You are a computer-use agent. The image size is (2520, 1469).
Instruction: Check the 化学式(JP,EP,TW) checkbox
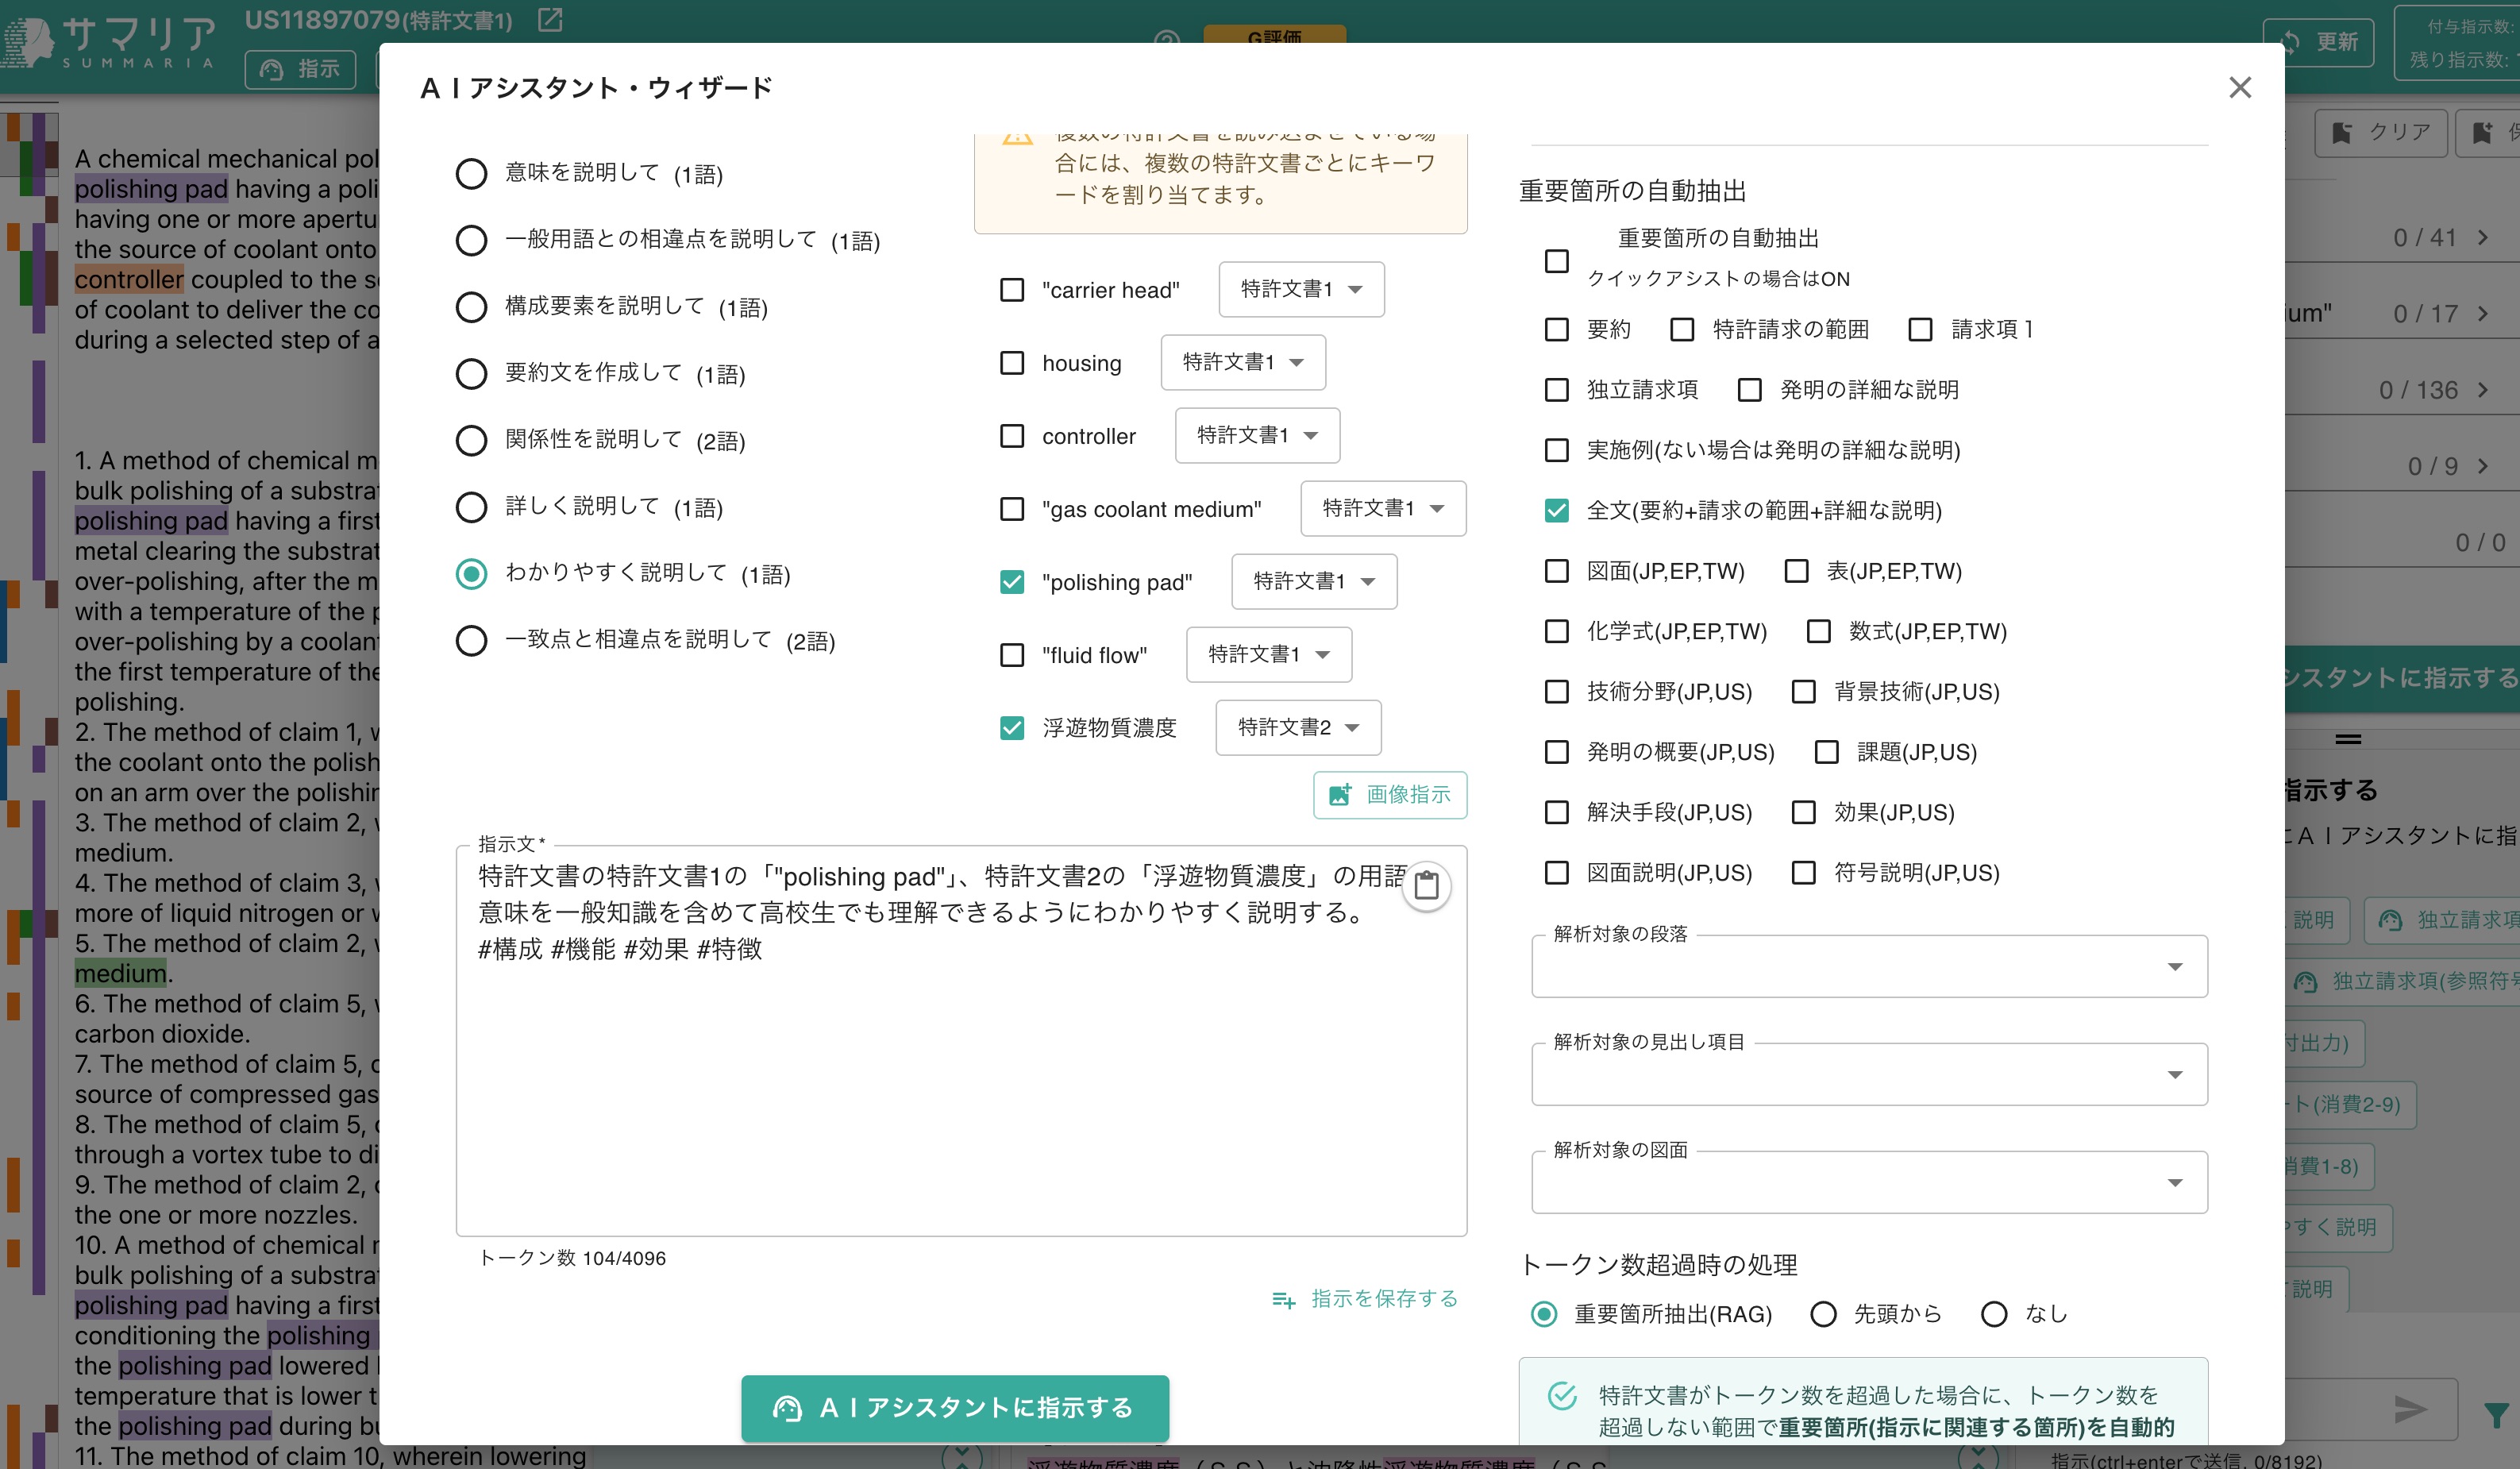tap(1557, 631)
